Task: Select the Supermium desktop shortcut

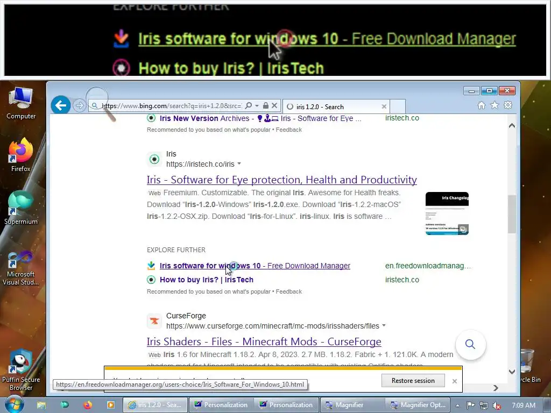Action: (x=21, y=208)
